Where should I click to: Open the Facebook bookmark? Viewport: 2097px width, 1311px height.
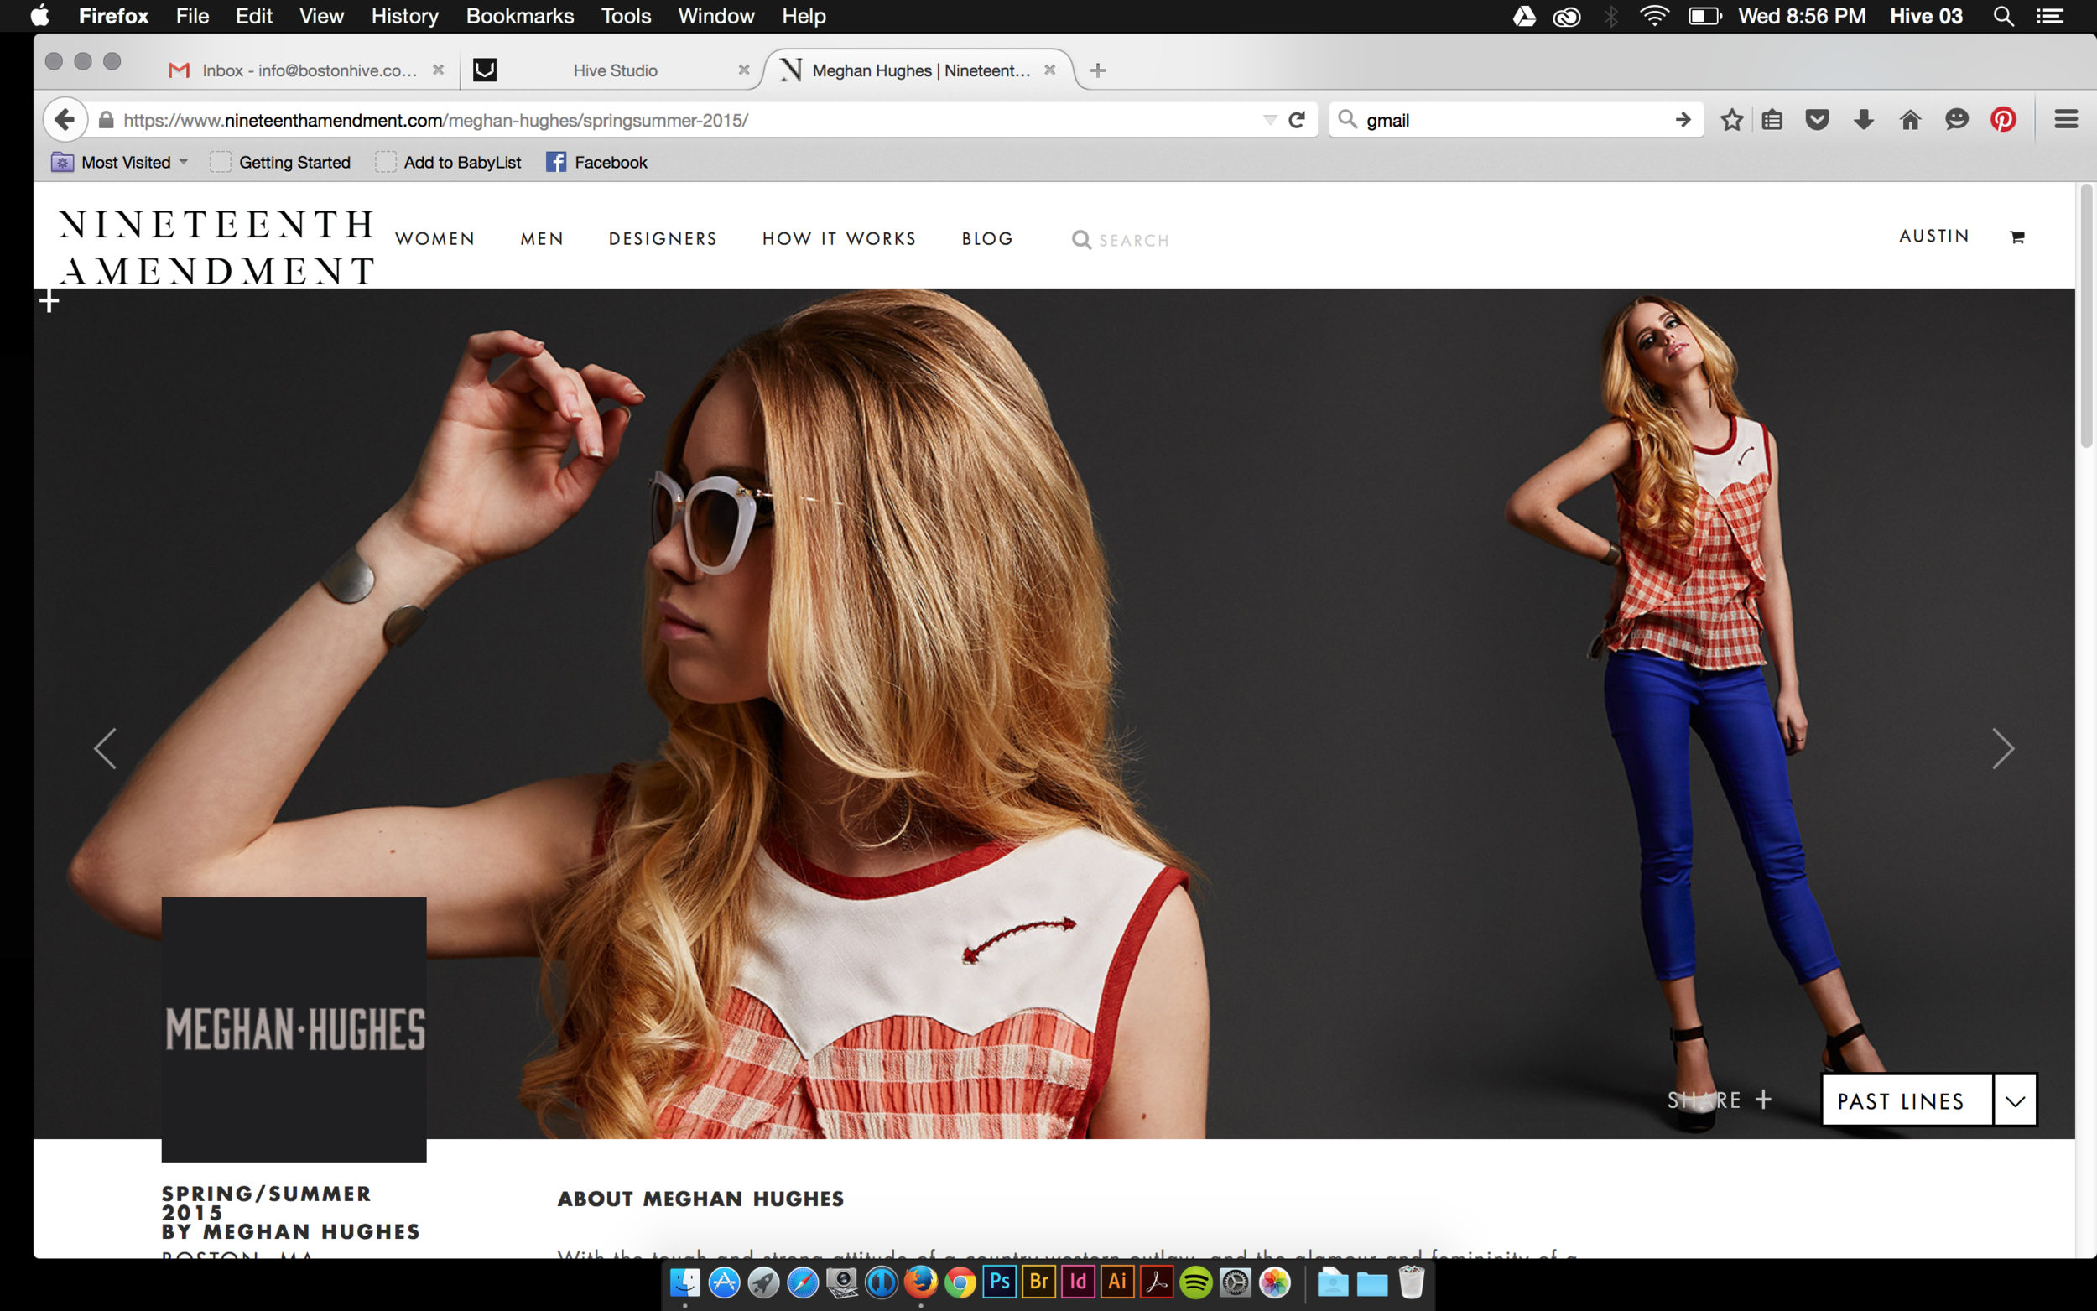coord(596,162)
